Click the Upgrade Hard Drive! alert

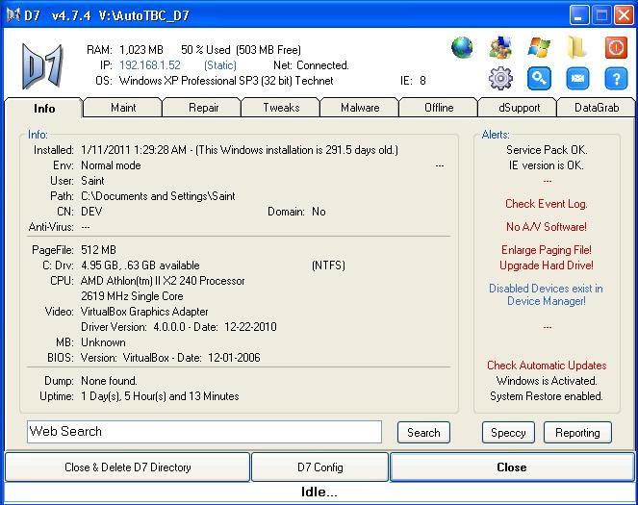click(x=547, y=265)
